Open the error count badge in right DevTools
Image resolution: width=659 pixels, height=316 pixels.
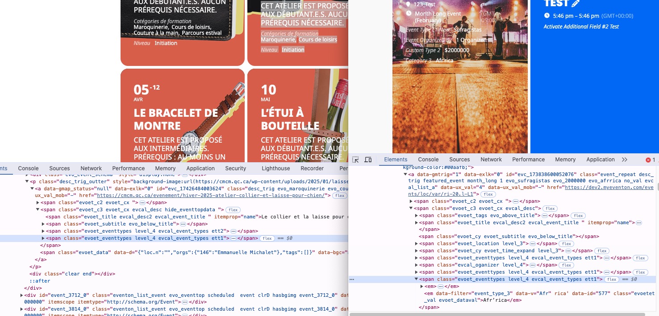point(651,160)
